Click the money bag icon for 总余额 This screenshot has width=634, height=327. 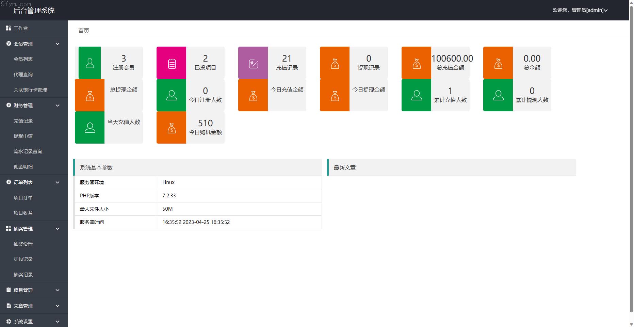click(x=498, y=63)
